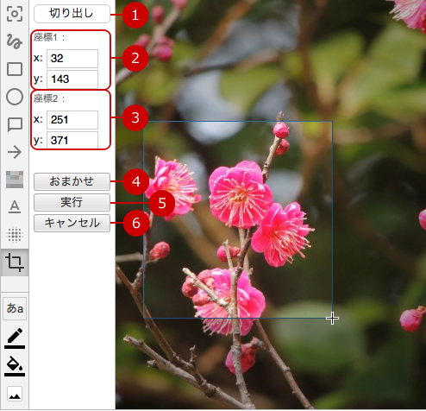Select the mosaic pixelate tool
The image size is (426, 411).
click(15, 180)
